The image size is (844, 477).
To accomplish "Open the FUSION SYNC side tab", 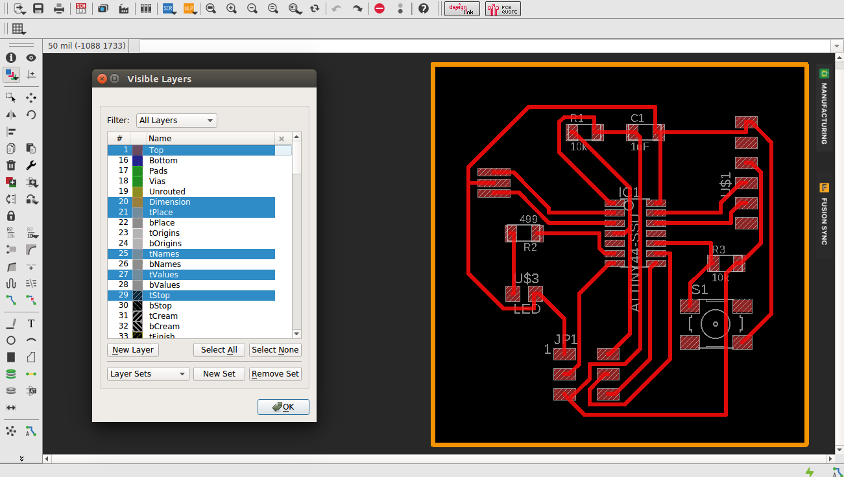I will point(824,215).
